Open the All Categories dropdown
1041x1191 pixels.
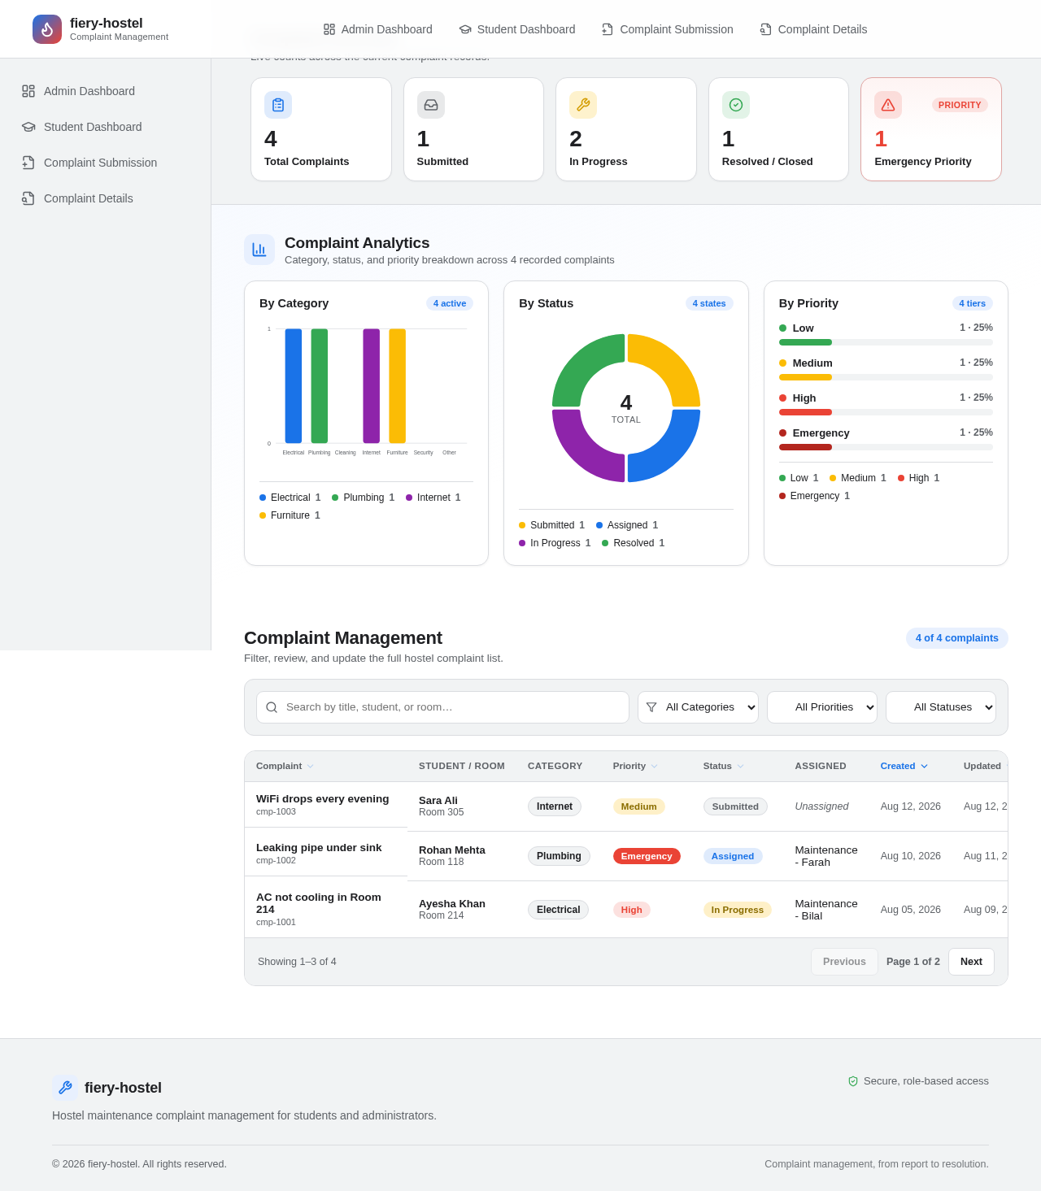tap(698, 707)
